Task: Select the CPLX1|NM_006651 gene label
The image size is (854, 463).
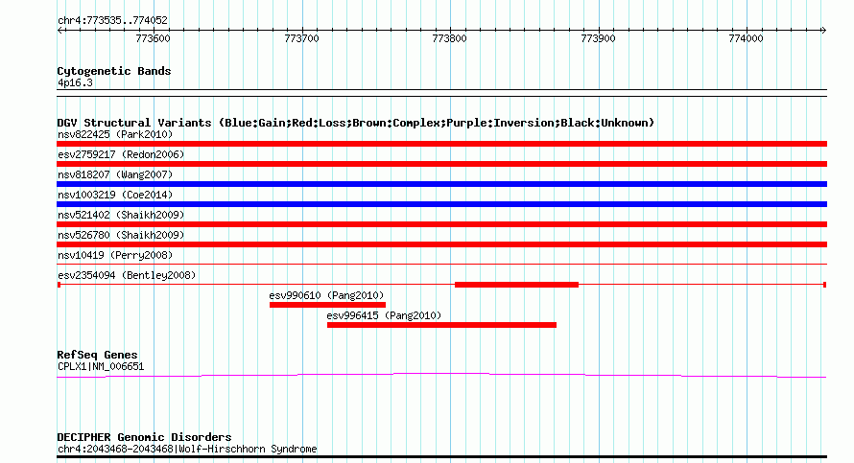Action: [x=101, y=367]
